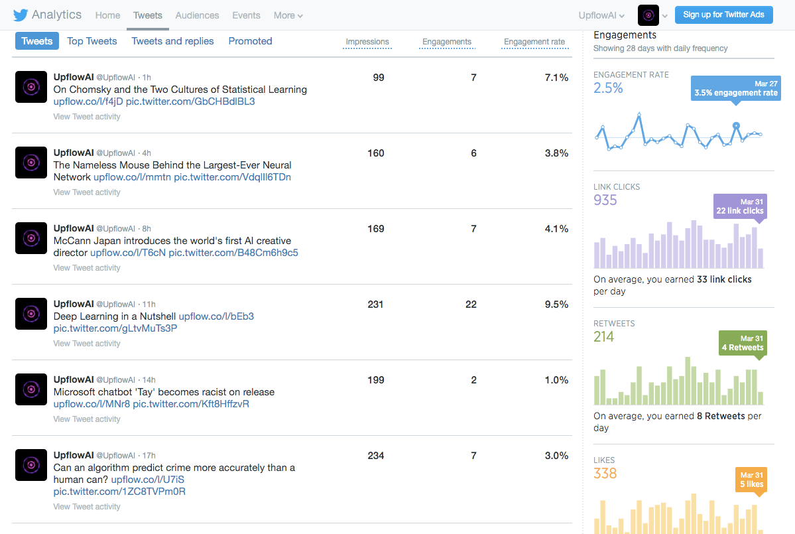Click the 2.5% engagement rate figure
Image resolution: width=795 pixels, height=534 pixels.
pos(608,88)
